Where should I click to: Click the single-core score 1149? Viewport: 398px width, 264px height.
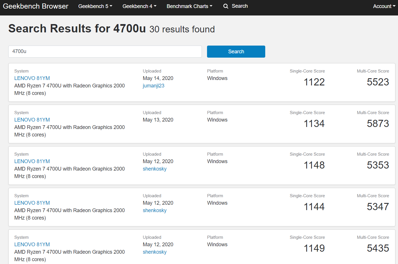point(314,249)
